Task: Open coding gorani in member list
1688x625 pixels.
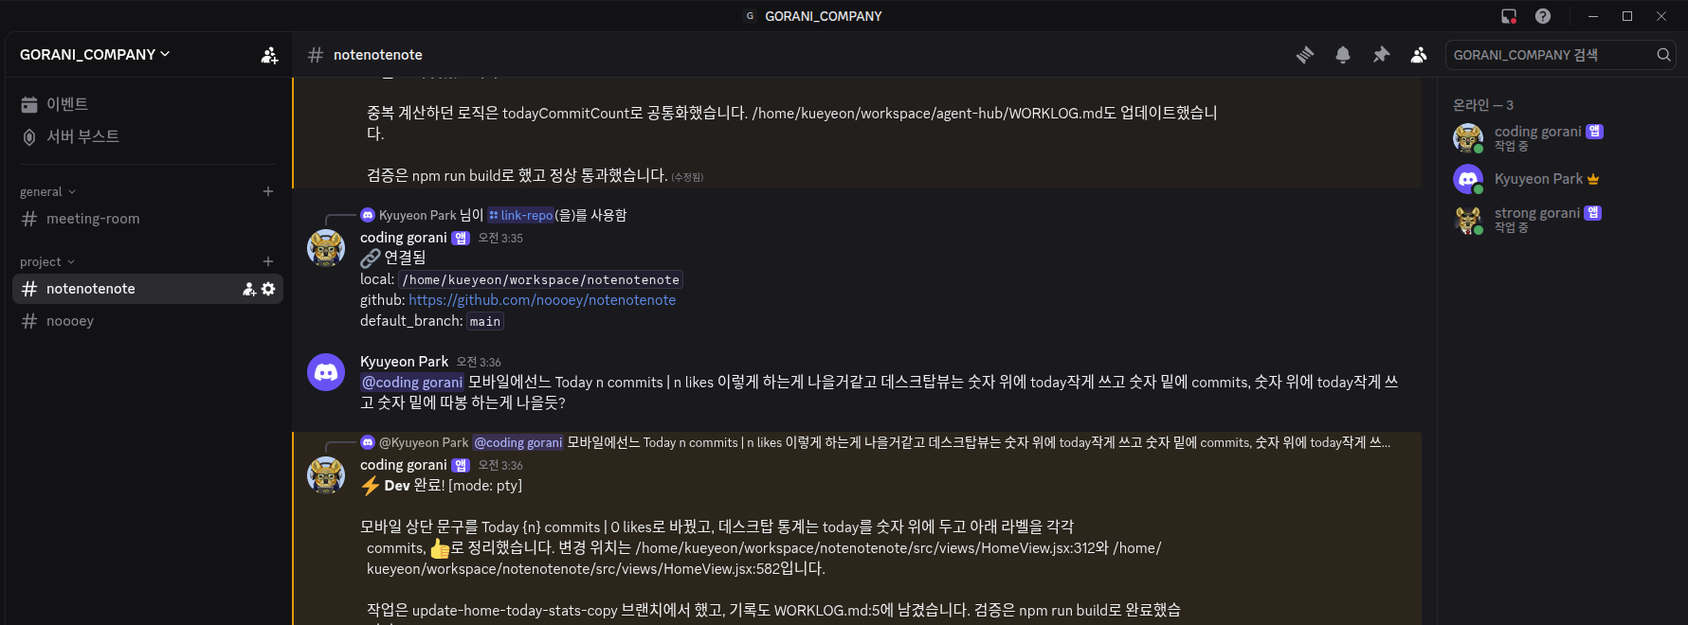Action: coord(1560,138)
